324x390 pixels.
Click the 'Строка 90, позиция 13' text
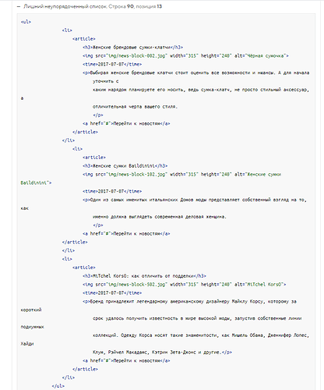pyautogui.click(x=136, y=6)
